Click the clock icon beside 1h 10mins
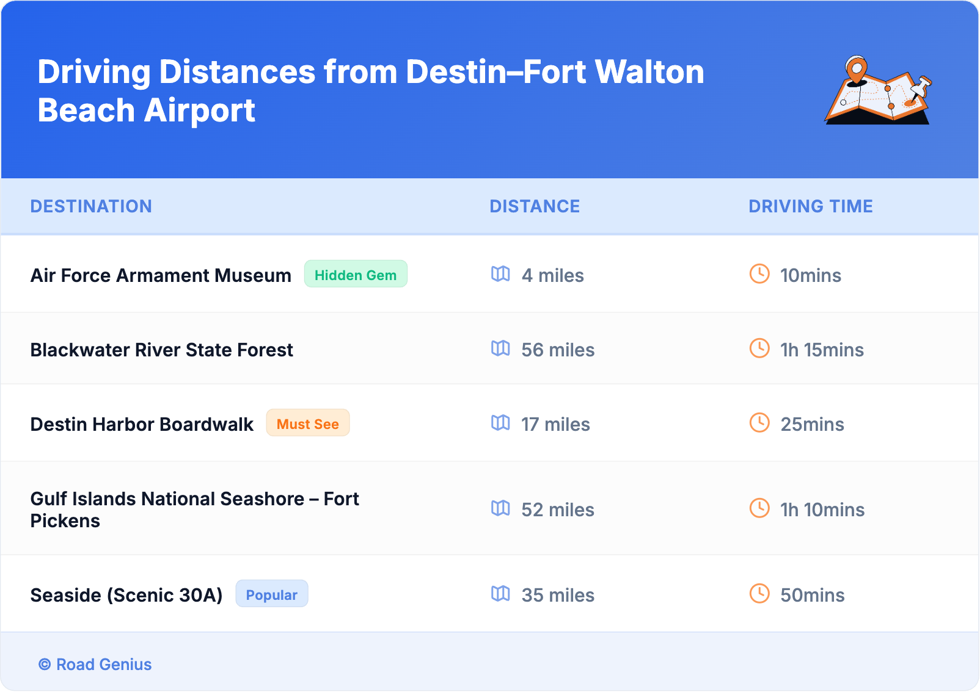This screenshot has width=980, height=692. coord(759,508)
